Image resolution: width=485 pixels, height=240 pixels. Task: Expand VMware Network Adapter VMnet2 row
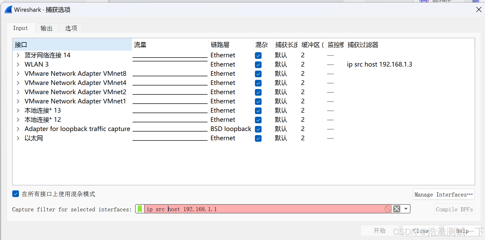click(18, 92)
